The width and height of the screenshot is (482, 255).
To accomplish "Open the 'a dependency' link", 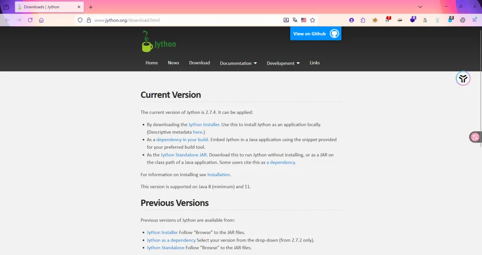I will click(281, 162).
